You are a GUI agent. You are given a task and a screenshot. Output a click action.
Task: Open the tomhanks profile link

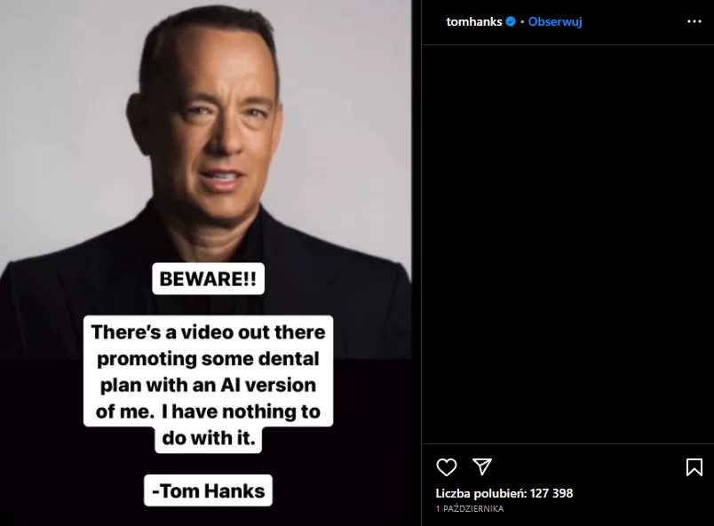[474, 21]
